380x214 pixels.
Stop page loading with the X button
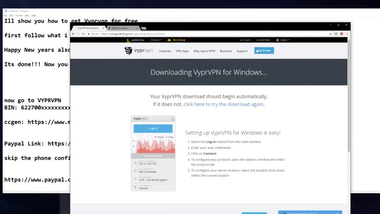[x=83, y=34]
